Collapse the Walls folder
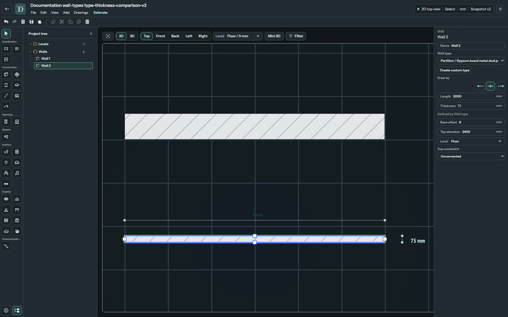 pyautogui.click(x=30, y=52)
